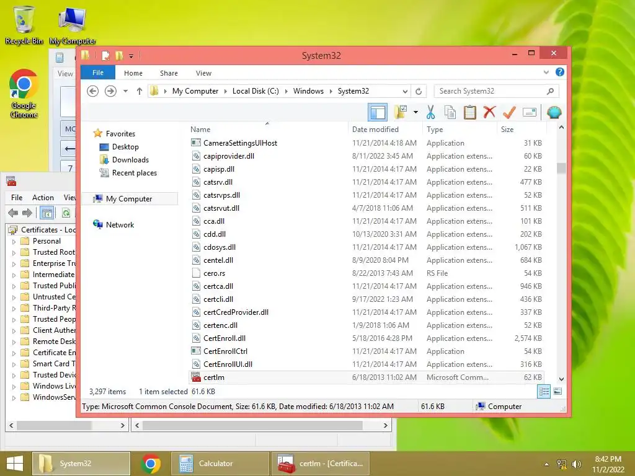Open the certlm Action menu
Image resolution: width=635 pixels, height=476 pixels.
[43, 198]
